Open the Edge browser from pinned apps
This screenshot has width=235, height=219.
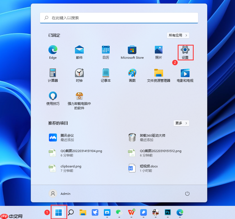pos(53,50)
